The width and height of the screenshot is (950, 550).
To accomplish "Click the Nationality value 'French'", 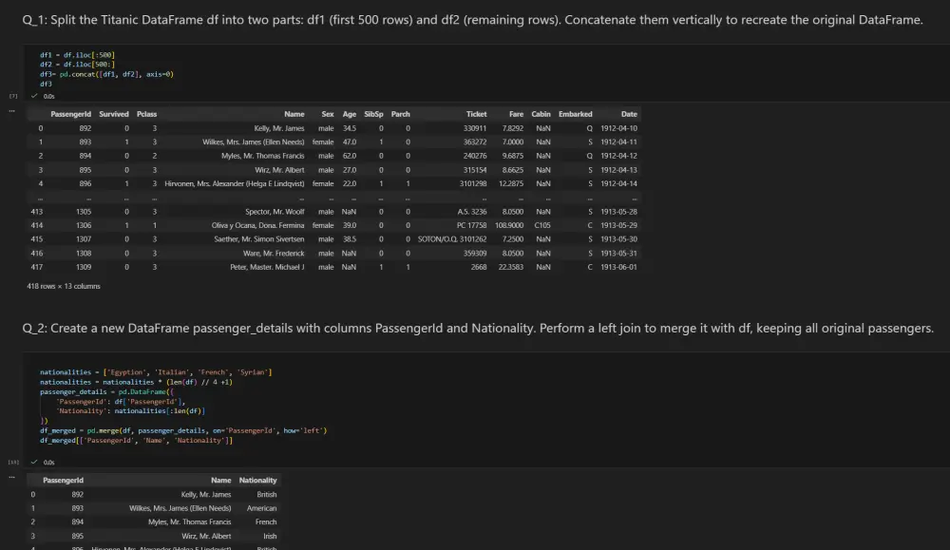I will (x=266, y=522).
